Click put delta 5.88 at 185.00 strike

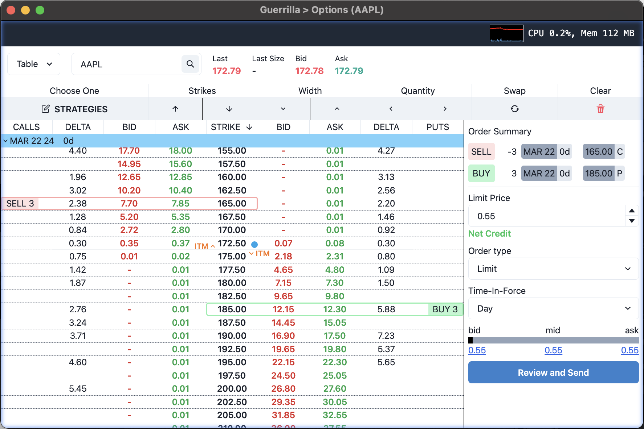tap(386, 309)
